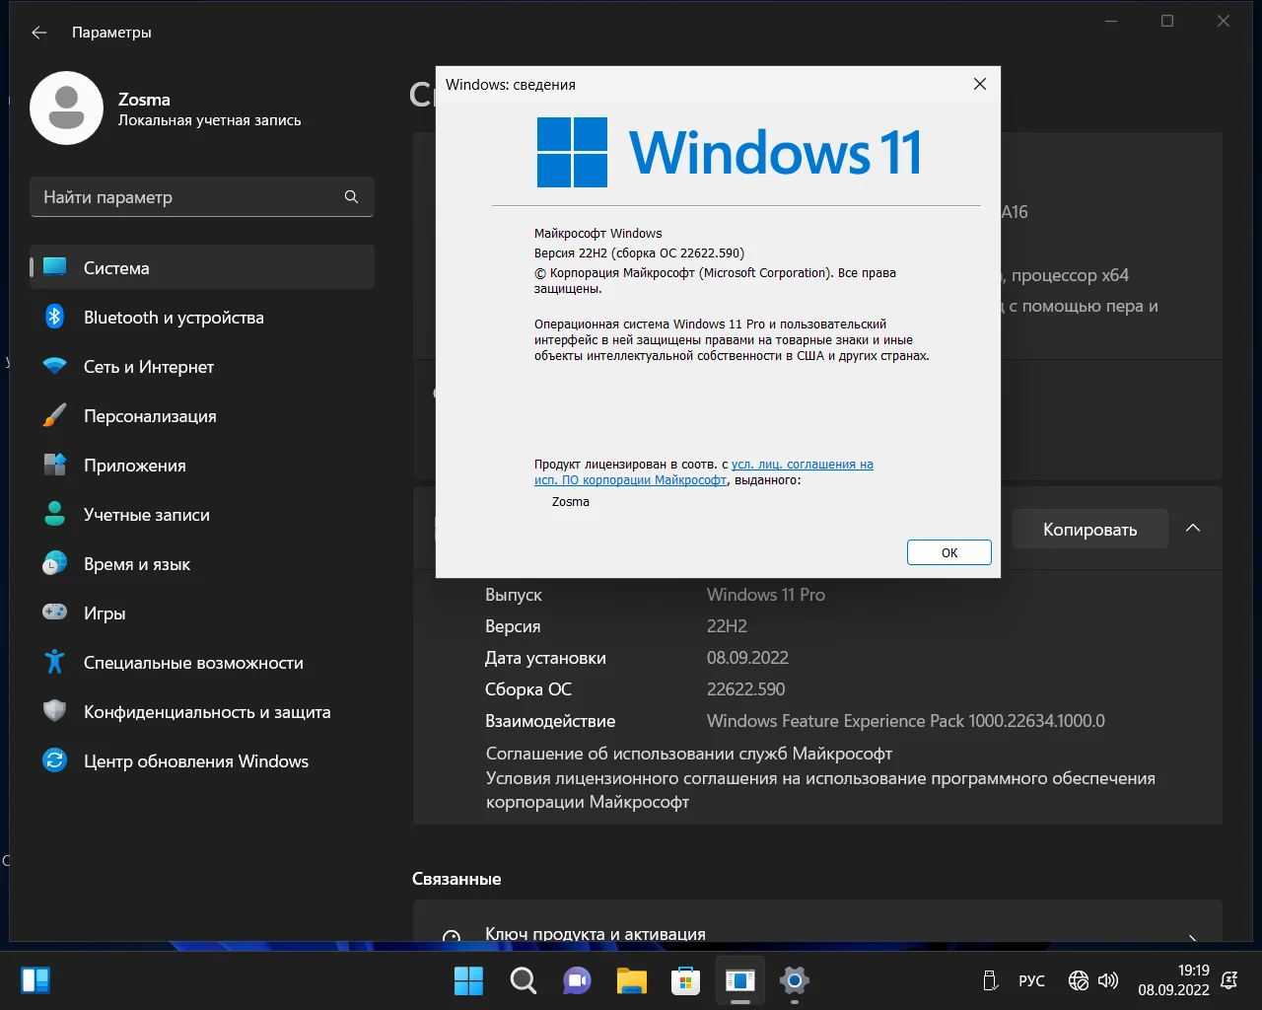Open the Приложения icon in the sidebar
The height and width of the screenshot is (1010, 1262).
(55, 465)
